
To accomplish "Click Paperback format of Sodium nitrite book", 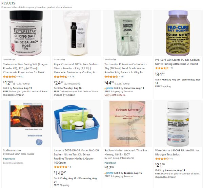I will point(9,159).
